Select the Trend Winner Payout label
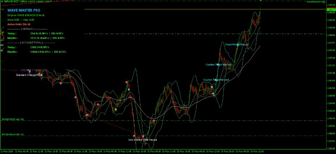Screen dimensions: 336x154 [237, 44]
